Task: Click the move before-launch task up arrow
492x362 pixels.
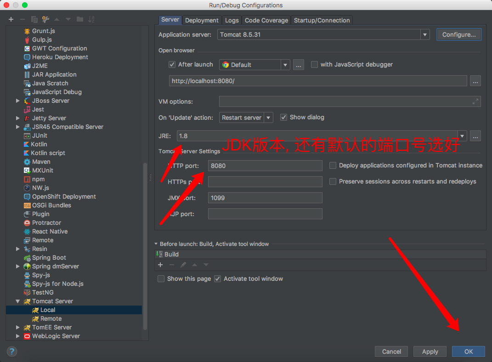Action: tap(194, 265)
